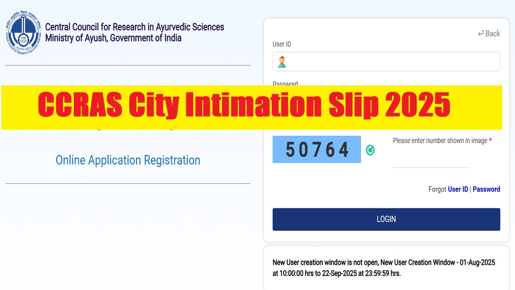This screenshot has width=515, height=290.
Task: Open the Forgot User ID link
Action: pos(457,189)
